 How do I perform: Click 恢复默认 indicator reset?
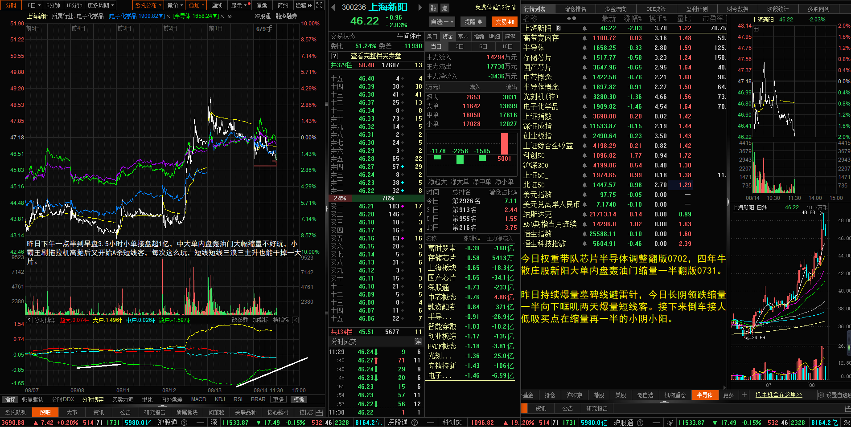pyautogui.click(x=33, y=399)
